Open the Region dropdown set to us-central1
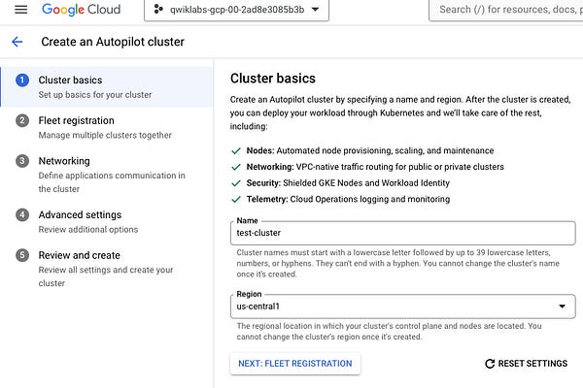This screenshot has height=388, width=583. [x=403, y=307]
